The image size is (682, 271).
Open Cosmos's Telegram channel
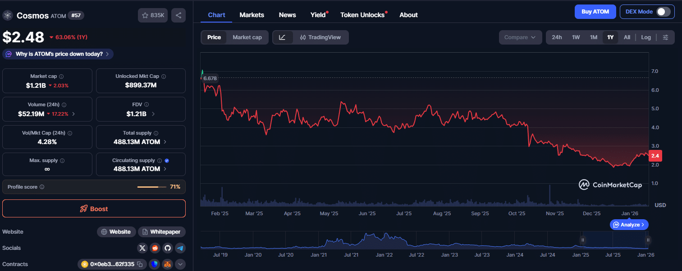coord(180,248)
